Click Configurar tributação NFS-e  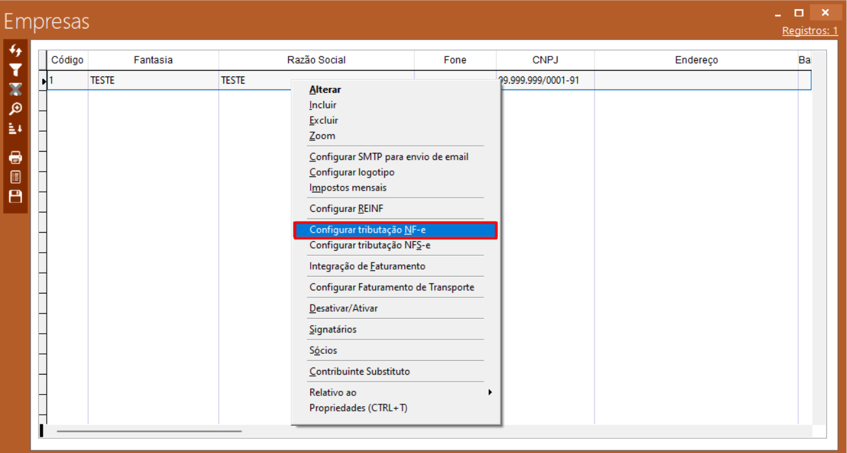point(370,246)
